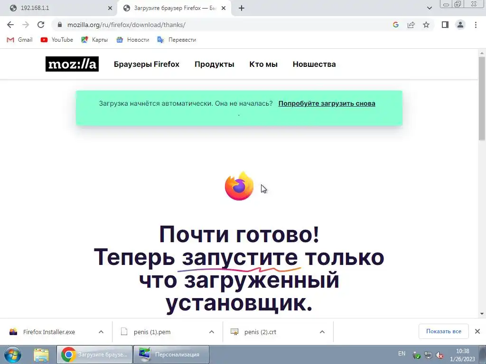
Task: Click the Firefox logo on the page
Action: [x=239, y=186]
